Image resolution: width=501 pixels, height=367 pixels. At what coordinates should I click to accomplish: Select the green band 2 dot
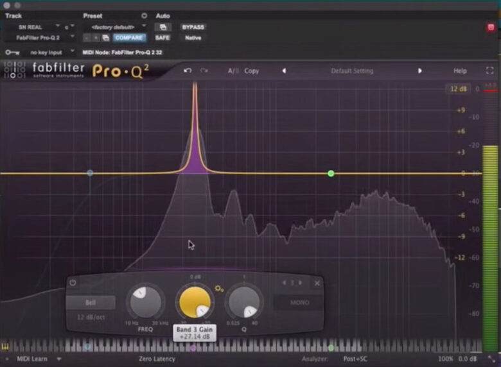coord(331,173)
